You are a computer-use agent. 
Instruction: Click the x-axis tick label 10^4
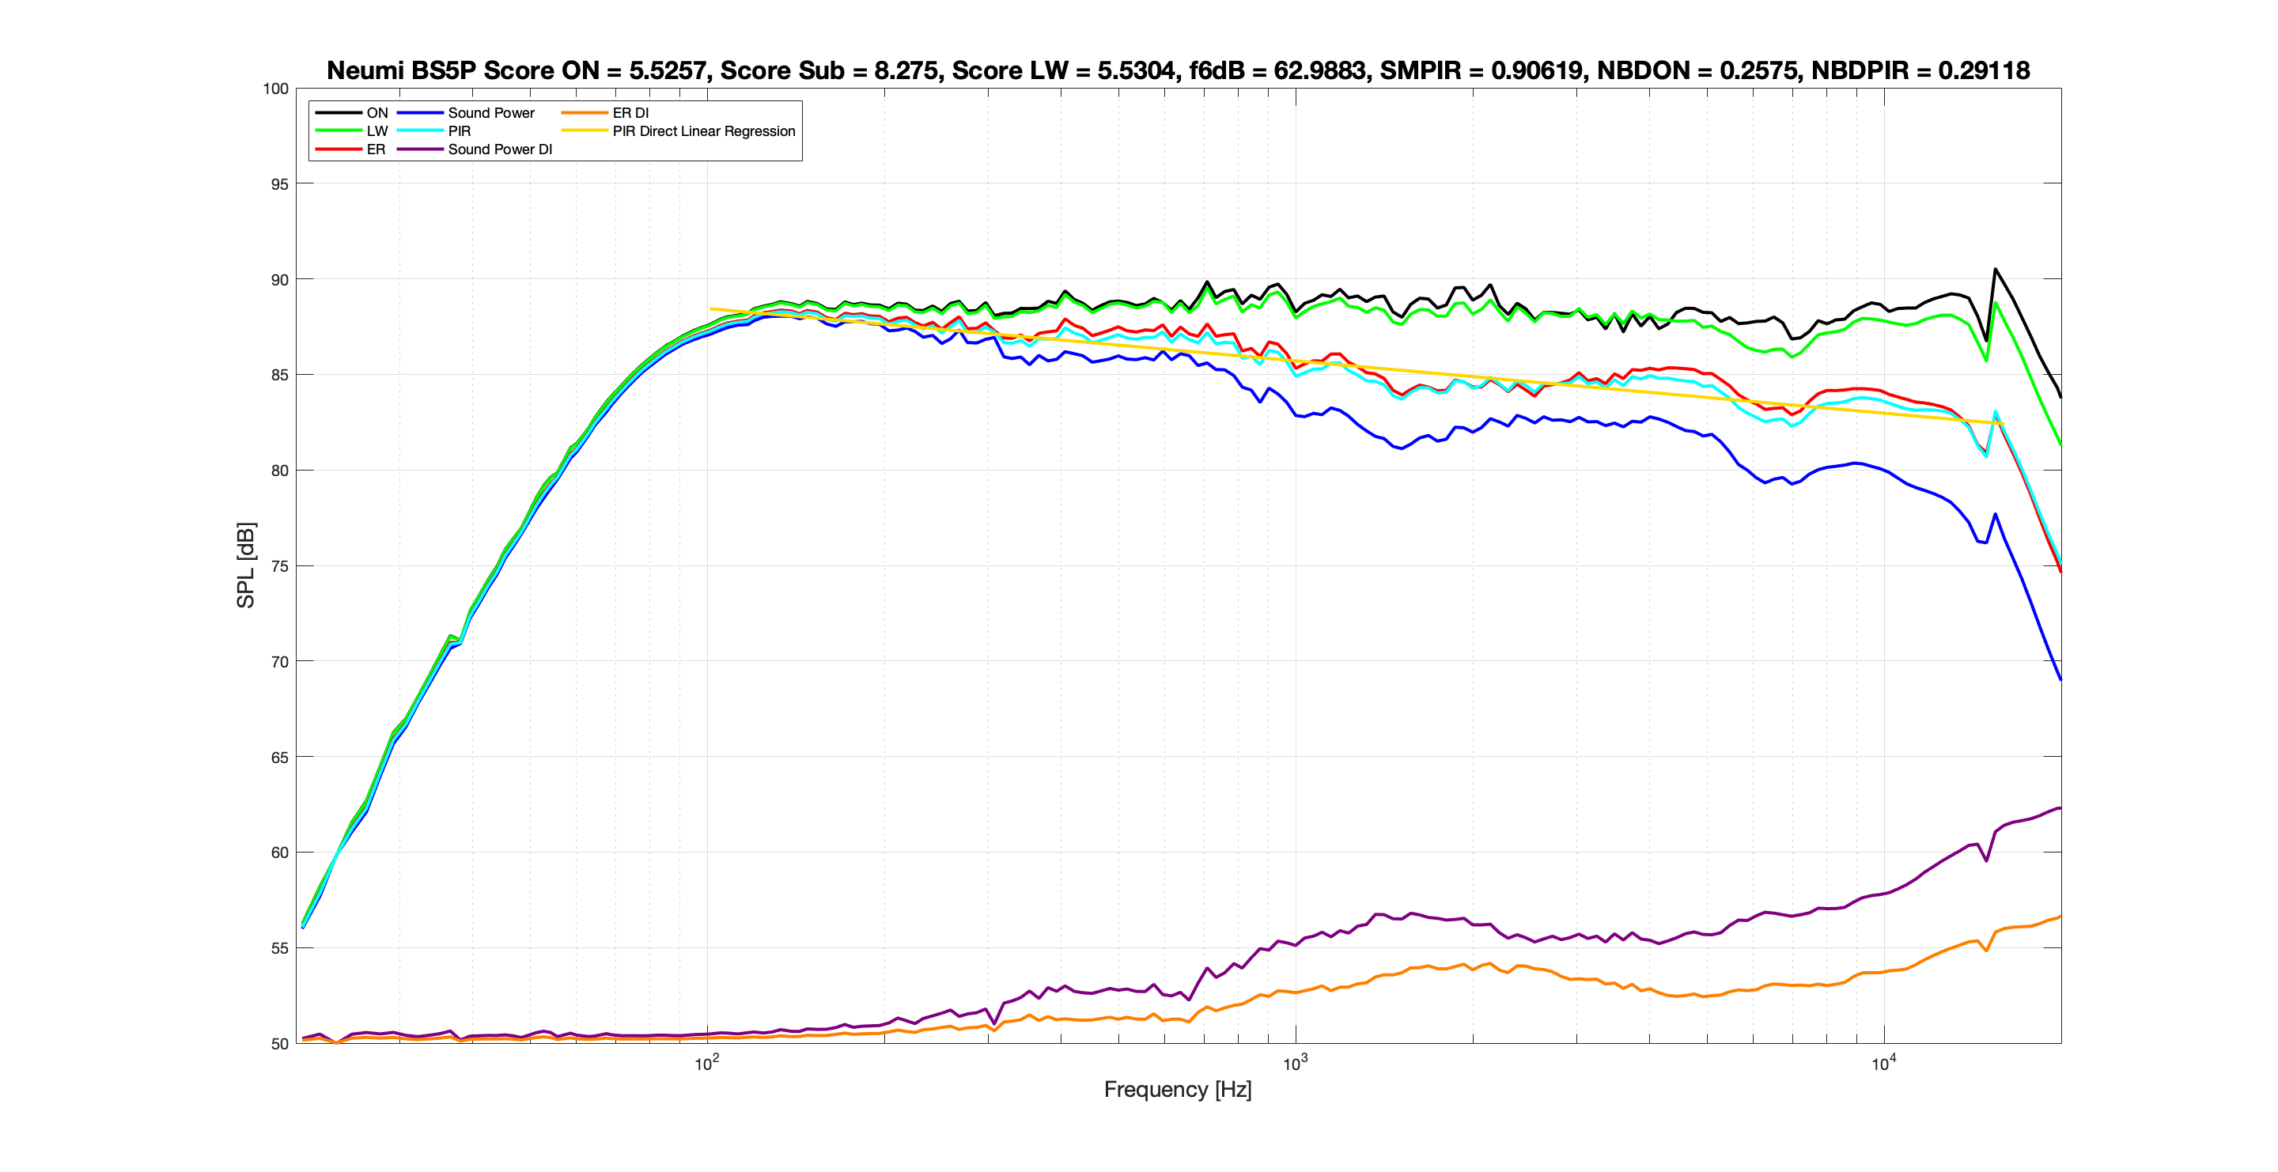tap(1883, 1064)
